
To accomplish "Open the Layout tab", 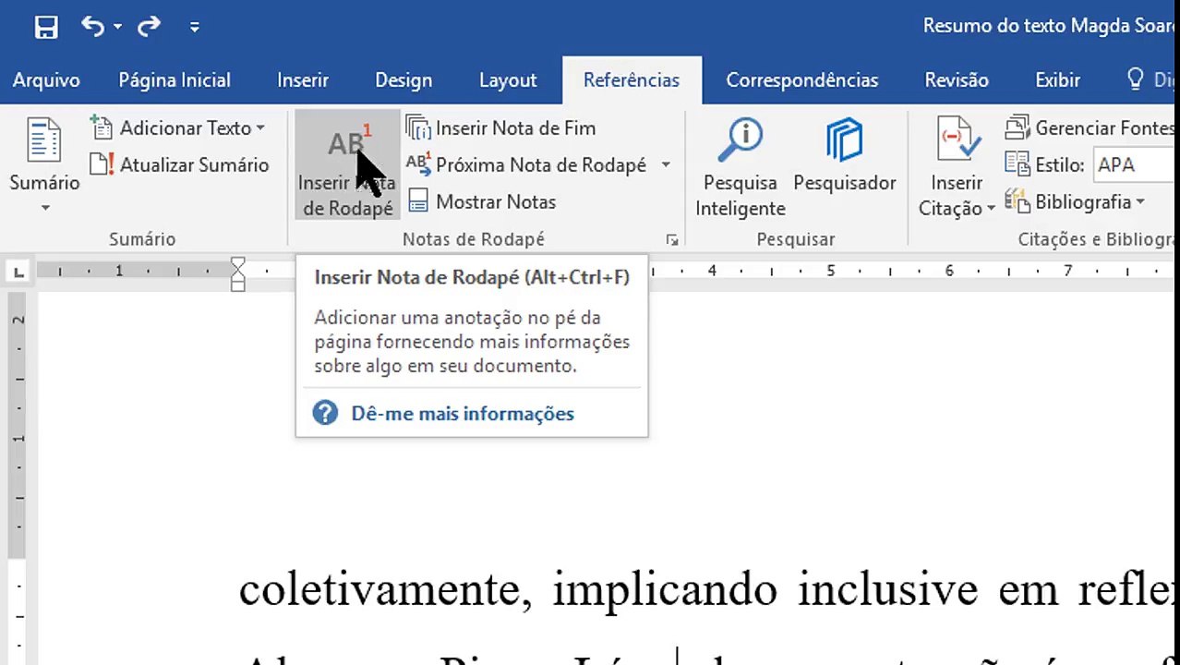I will coord(508,80).
